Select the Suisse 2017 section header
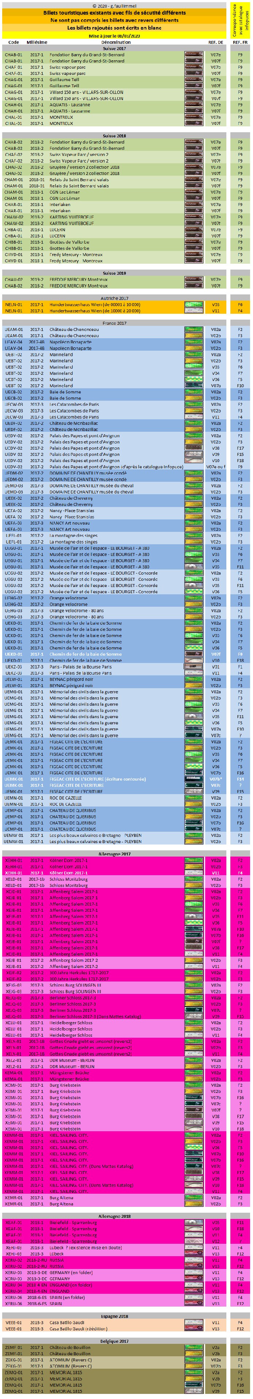Image resolution: width=253 pixels, height=1399 pixels. (x=114, y=48)
